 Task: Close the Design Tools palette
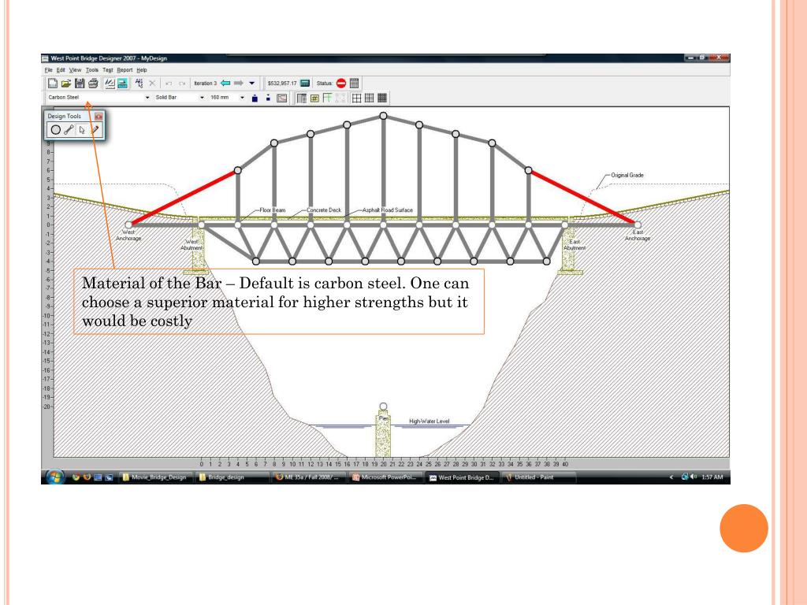tap(99, 117)
